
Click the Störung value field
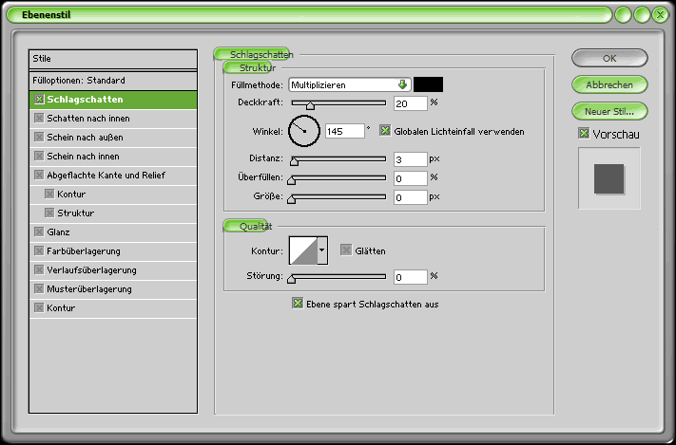pyautogui.click(x=411, y=277)
